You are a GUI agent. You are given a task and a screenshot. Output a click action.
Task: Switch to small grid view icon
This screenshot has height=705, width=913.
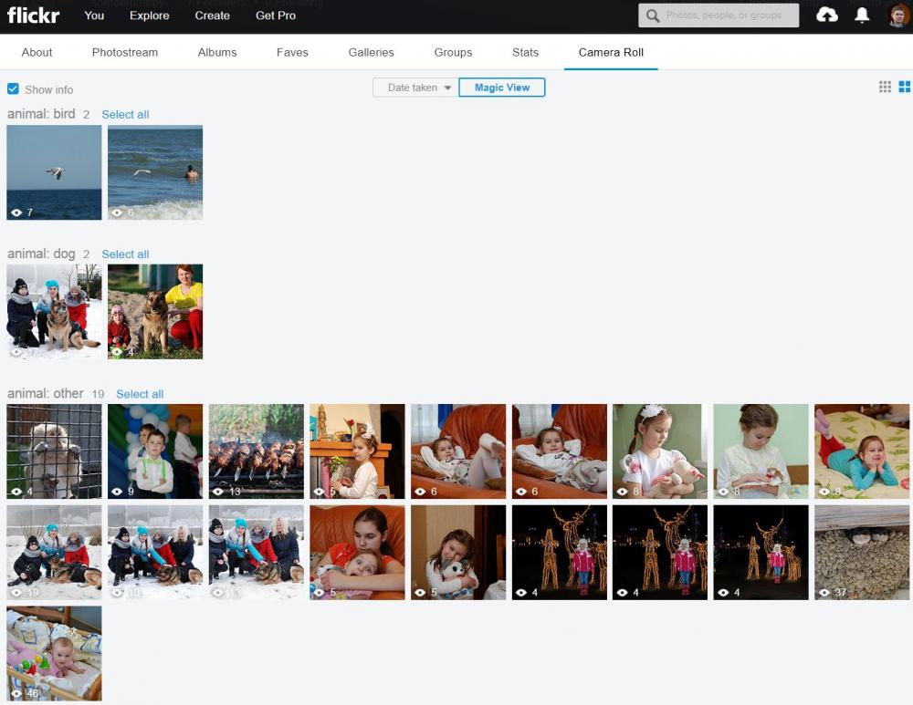885,87
